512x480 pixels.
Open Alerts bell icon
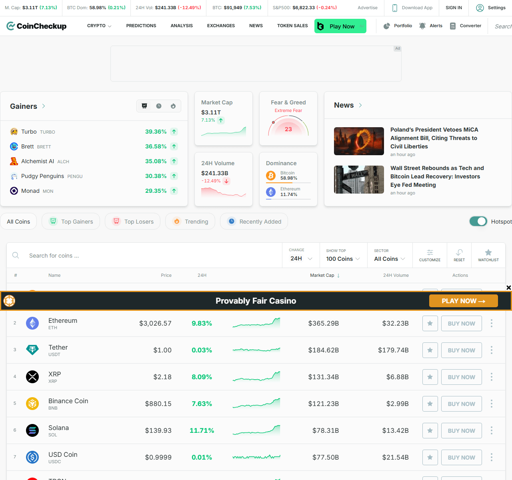pyautogui.click(x=422, y=26)
